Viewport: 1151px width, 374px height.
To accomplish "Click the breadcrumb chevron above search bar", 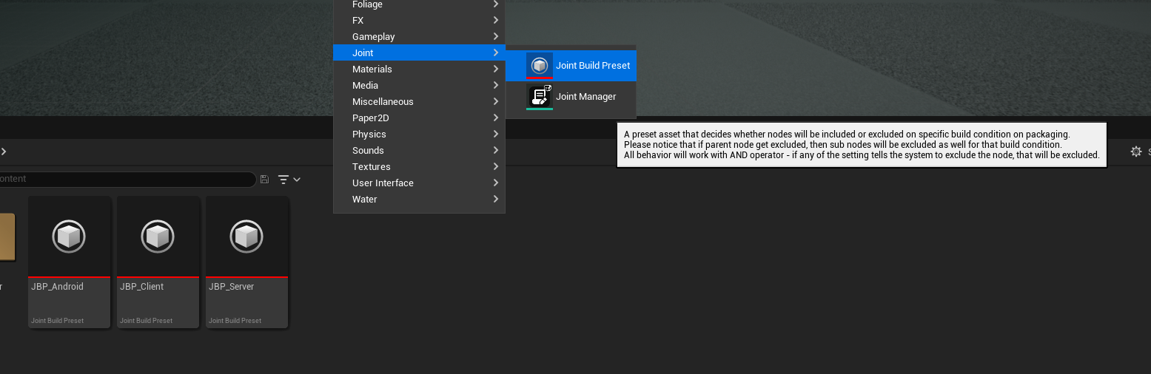I will pos(4,152).
